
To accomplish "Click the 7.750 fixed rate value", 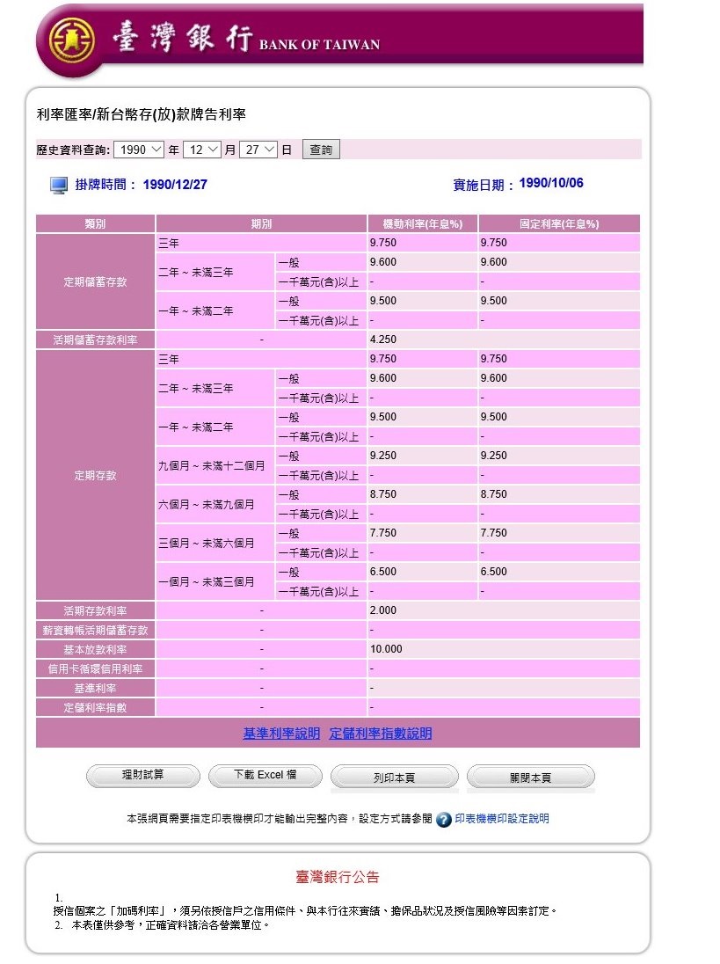I will click(x=494, y=533).
